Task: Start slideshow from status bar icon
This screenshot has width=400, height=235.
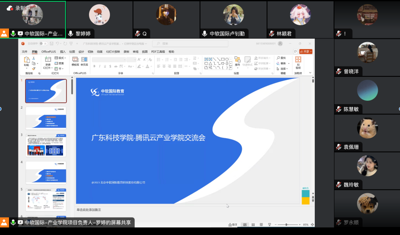Action: [269, 224]
